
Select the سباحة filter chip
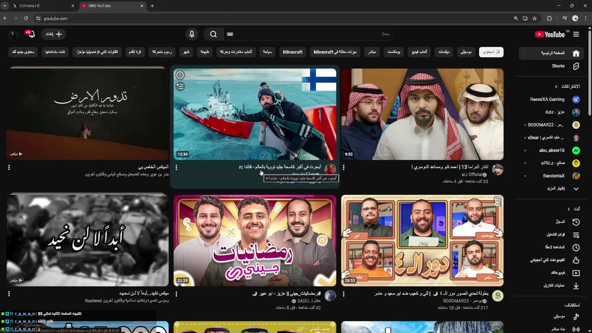(x=267, y=52)
